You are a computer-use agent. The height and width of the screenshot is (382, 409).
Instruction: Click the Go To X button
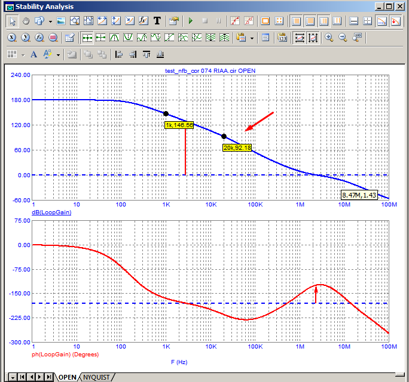pos(12,38)
